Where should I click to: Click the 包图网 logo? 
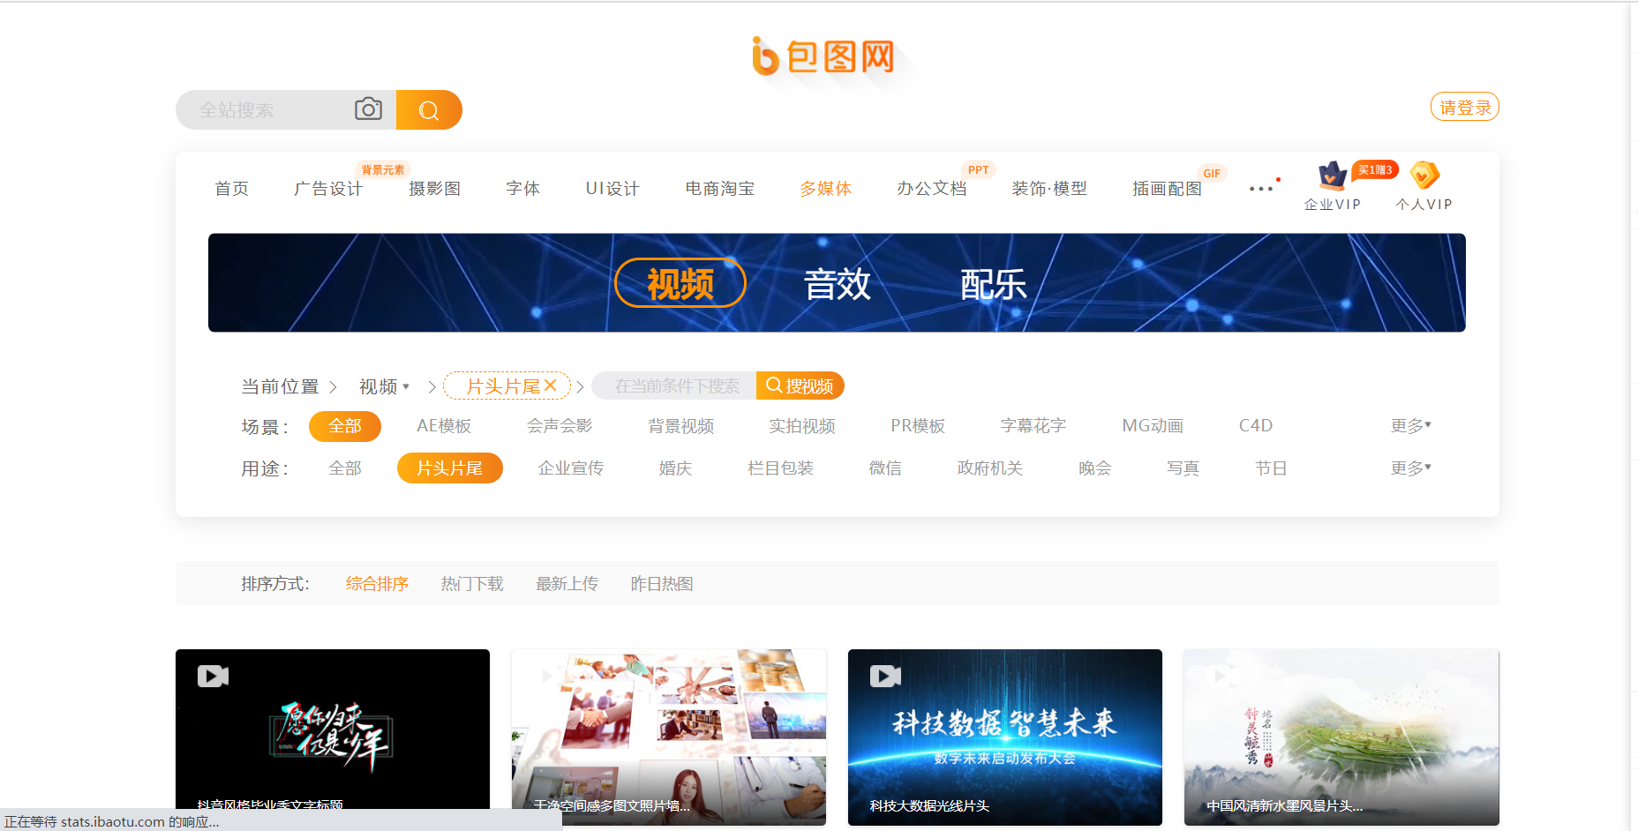[x=823, y=56]
